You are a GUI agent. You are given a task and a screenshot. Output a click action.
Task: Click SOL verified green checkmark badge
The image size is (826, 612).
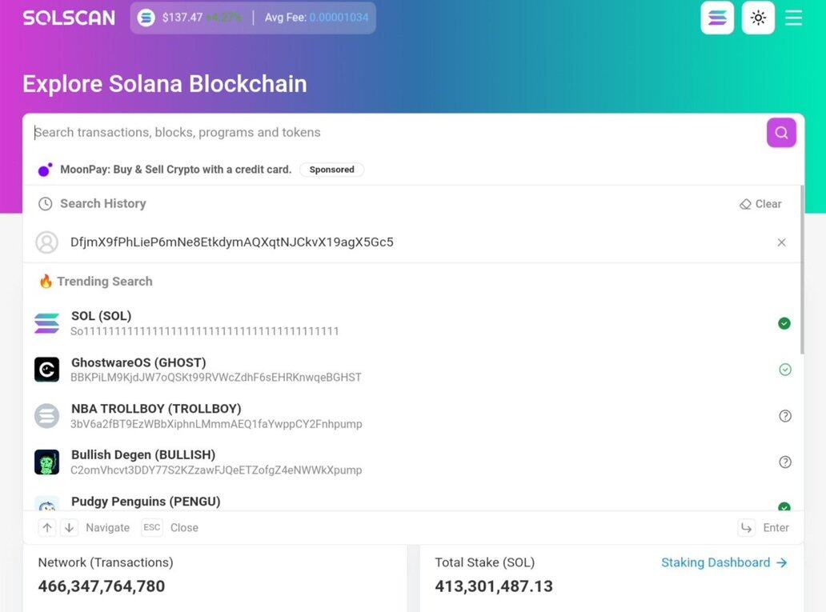(x=784, y=323)
